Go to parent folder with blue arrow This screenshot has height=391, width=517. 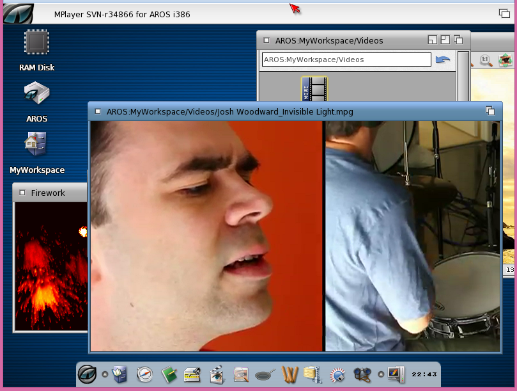tap(442, 60)
